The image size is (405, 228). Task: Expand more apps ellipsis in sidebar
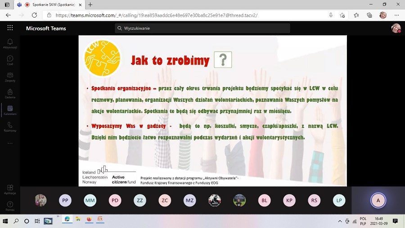[x=10, y=143]
